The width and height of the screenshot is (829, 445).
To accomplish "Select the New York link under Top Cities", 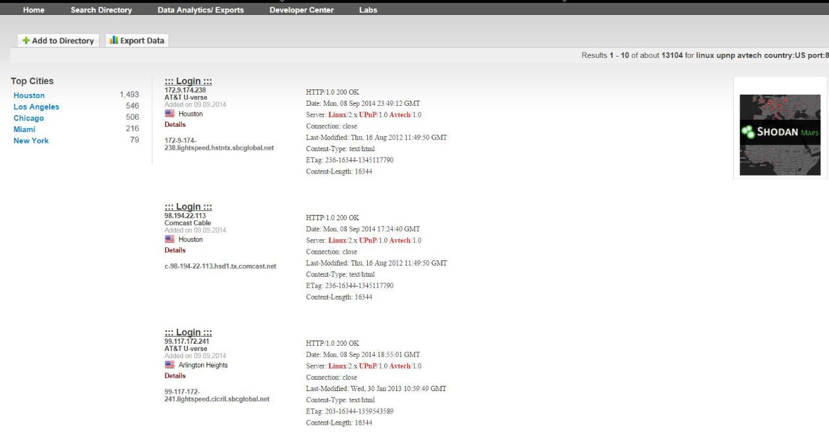I will pyautogui.click(x=31, y=140).
